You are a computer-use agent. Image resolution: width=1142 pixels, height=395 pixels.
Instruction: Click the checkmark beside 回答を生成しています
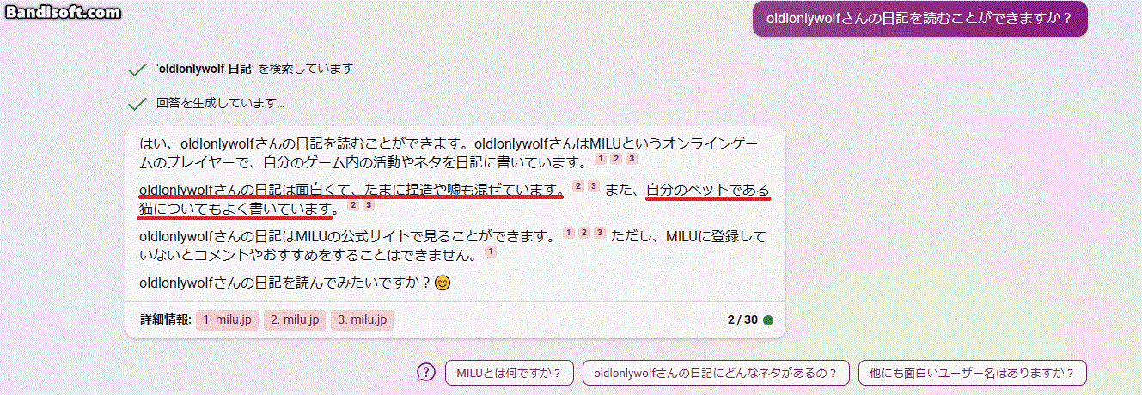click(136, 104)
